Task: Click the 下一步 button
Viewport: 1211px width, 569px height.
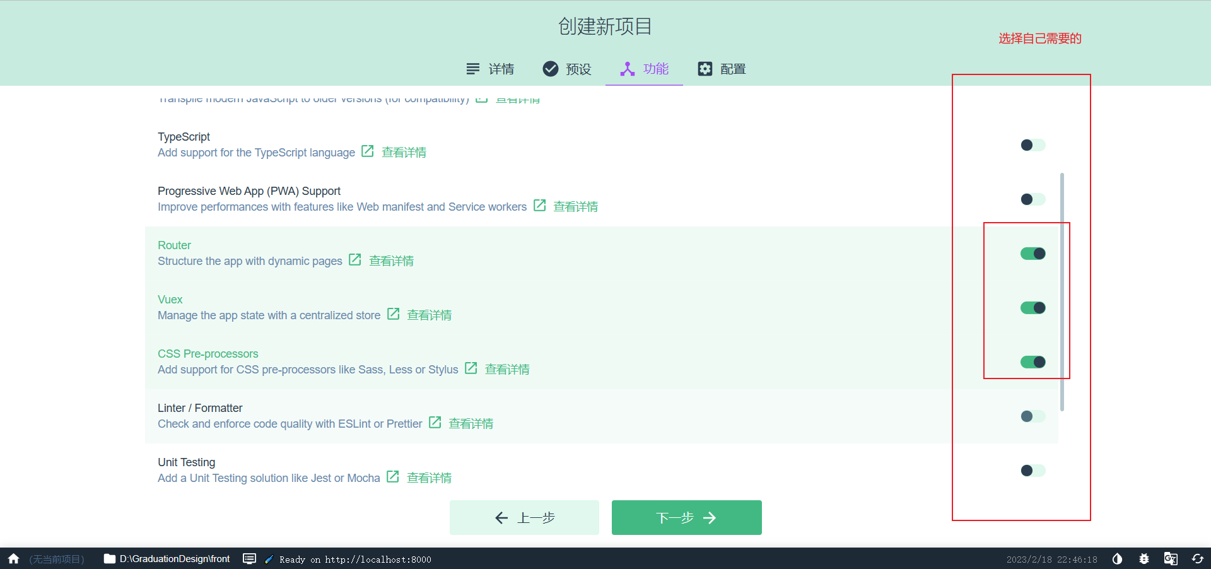Action: coord(686,517)
